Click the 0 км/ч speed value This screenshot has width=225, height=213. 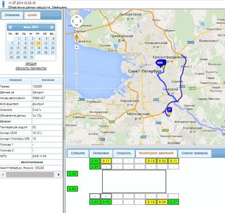click(37, 110)
